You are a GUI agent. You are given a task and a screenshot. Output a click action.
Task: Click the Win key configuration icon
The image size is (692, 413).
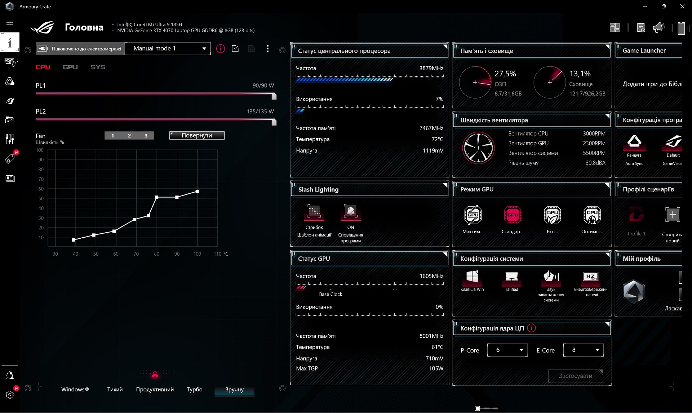click(x=472, y=277)
